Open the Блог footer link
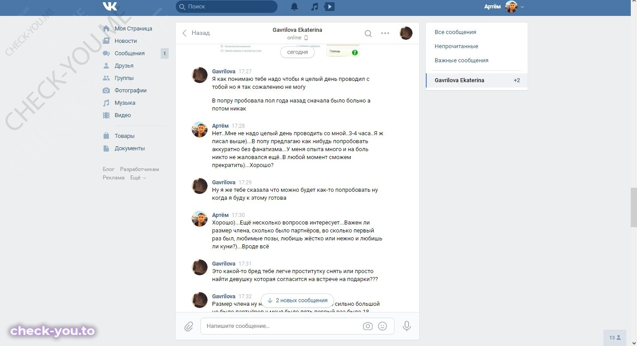This screenshot has width=637, height=346. 108,169
